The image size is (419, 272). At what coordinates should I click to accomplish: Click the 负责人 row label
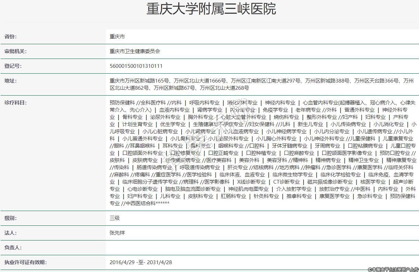click(13, 248)
